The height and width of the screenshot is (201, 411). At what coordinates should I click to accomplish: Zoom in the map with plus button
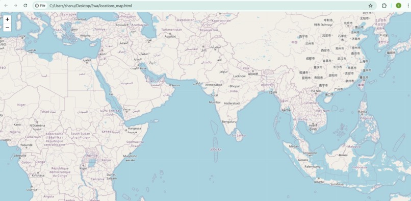click(x=7, y=19)
